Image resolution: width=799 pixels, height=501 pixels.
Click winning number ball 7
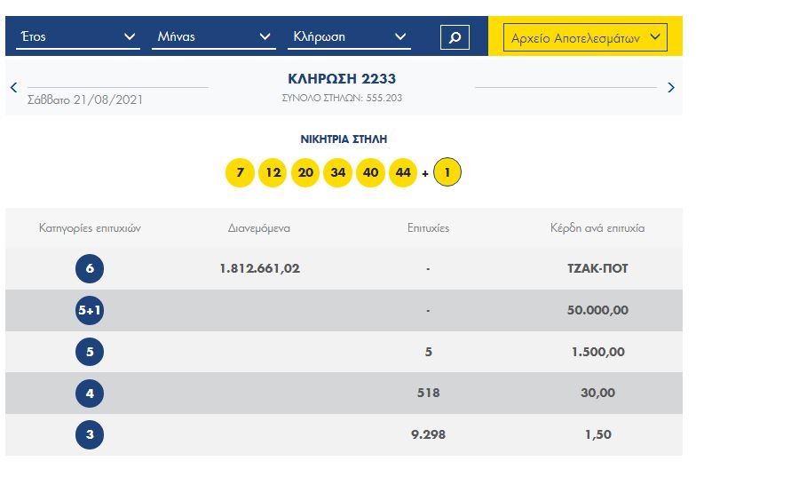[x=240, y=172]
